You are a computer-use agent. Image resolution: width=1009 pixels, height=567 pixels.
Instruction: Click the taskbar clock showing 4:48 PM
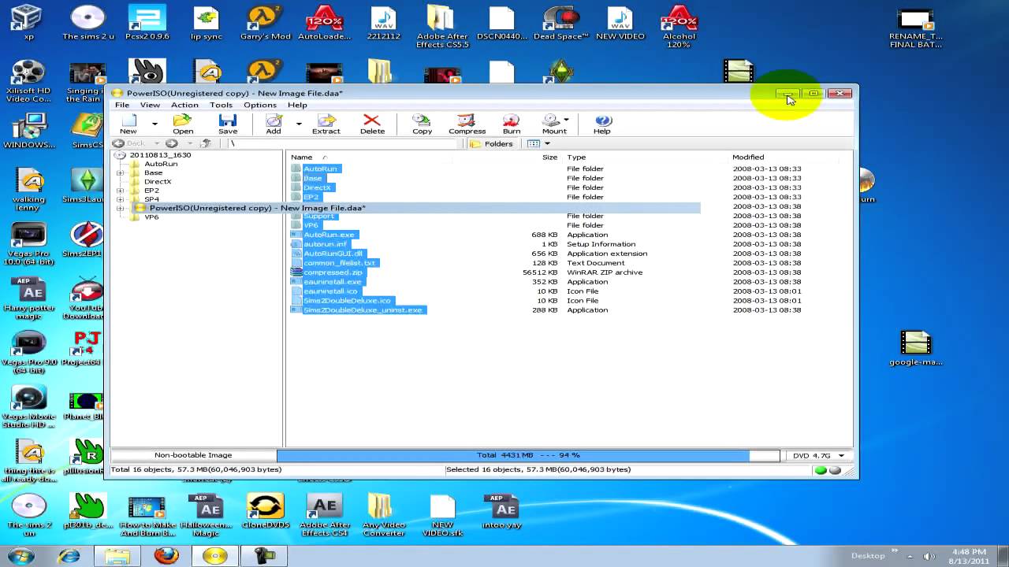[x=969, y=556]
